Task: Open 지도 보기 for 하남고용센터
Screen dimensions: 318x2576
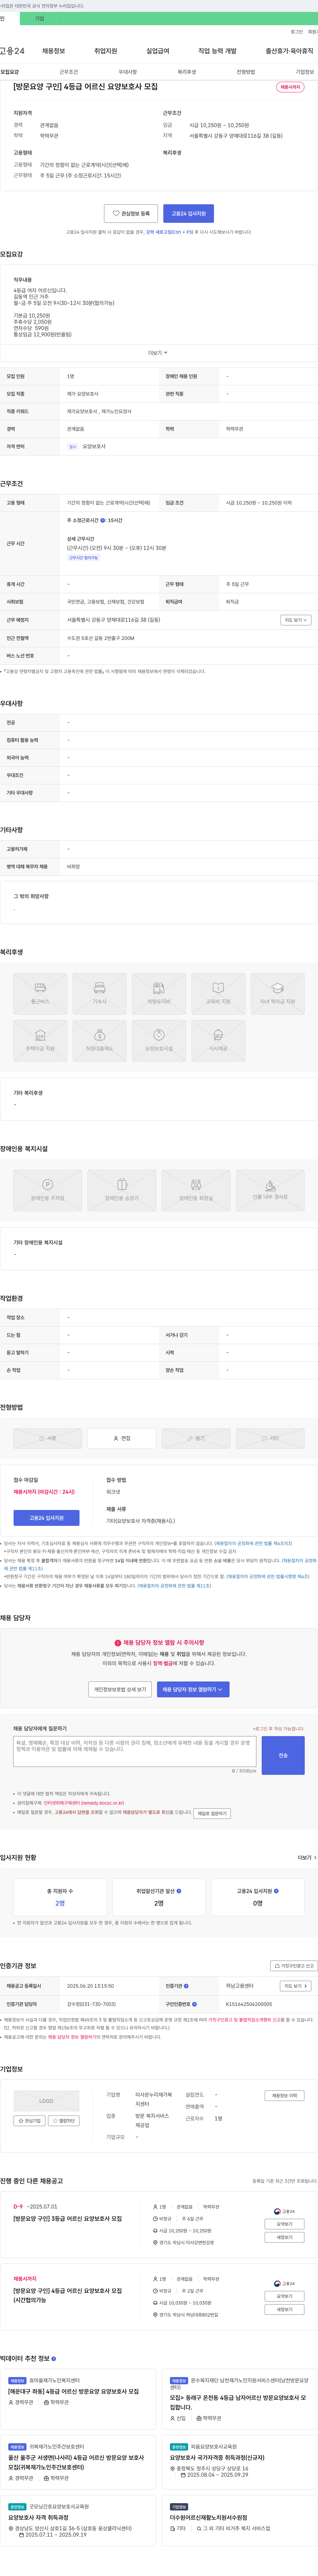Action: (x=296, y=1986)
